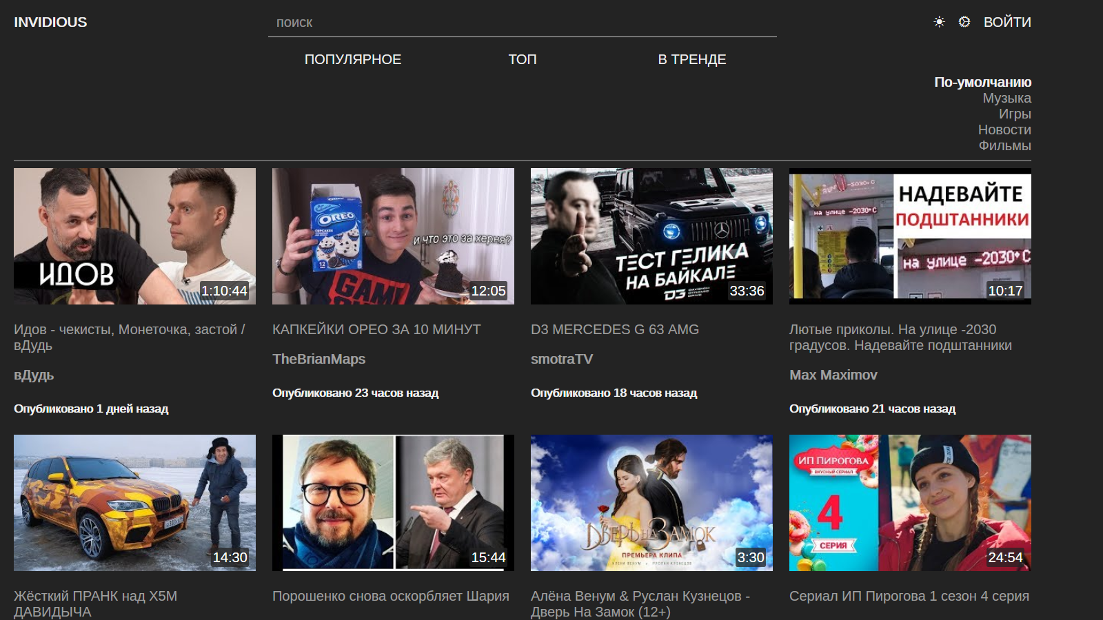Open the Надевайте подштанники video thumbnail
This screenshot has width=1103, height=620.
(910, 236)
